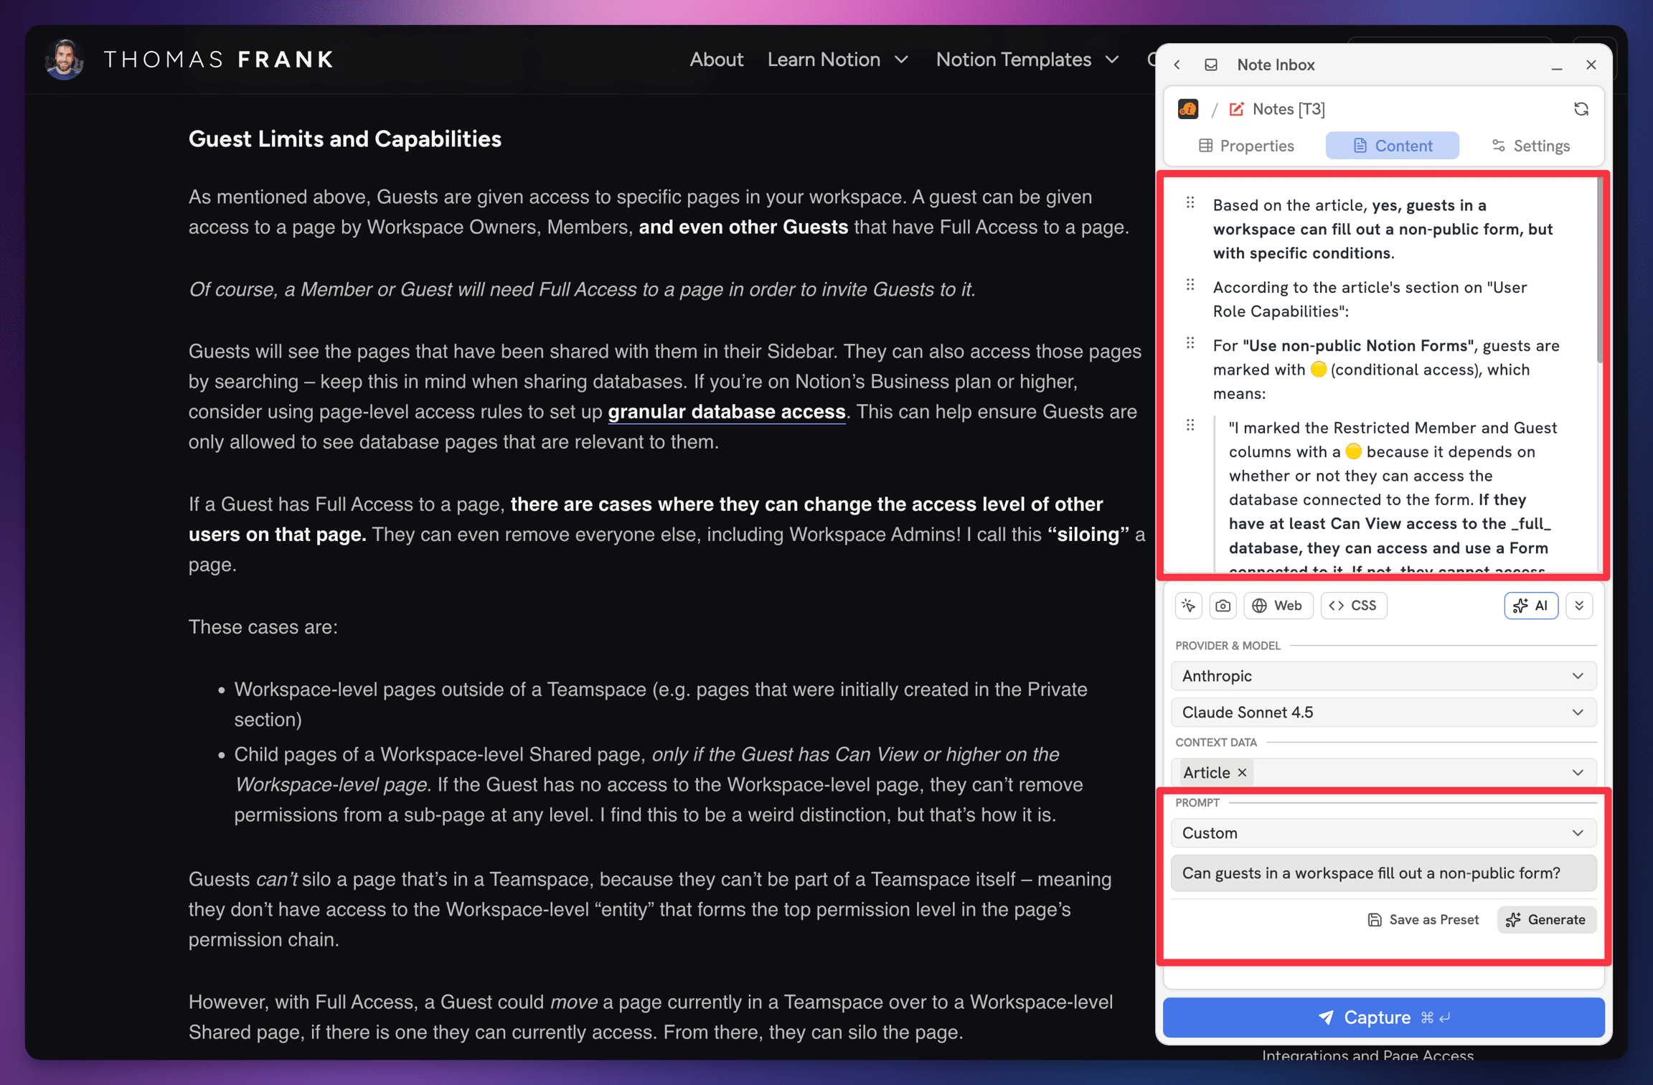
Task: Open the Claude Sonnet 4.5 model dropdown
Action: 1383,713
